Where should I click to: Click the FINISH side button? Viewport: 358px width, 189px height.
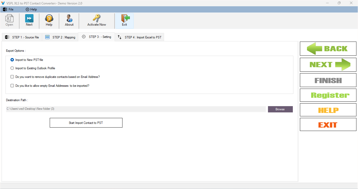coord(328,80)
